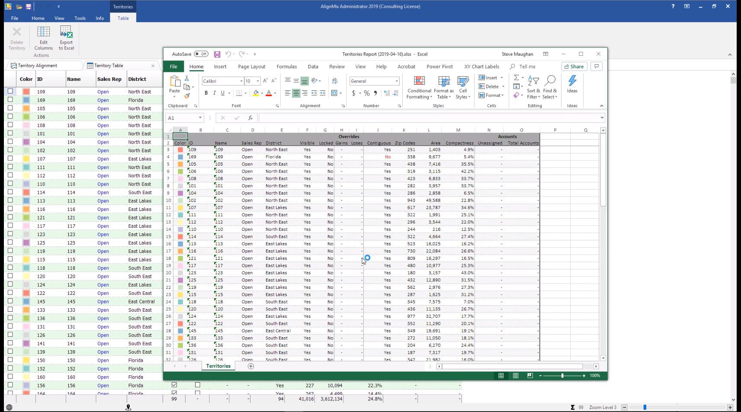Increase font size with the larger A icon
Image resolution: width=741 pixels, height=412 pixels.
(266, 81)
